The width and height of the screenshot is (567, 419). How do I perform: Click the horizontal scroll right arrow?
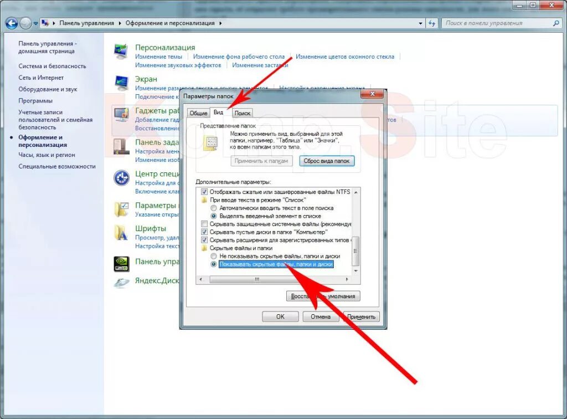pyautogui.click(x=347, y=279)
